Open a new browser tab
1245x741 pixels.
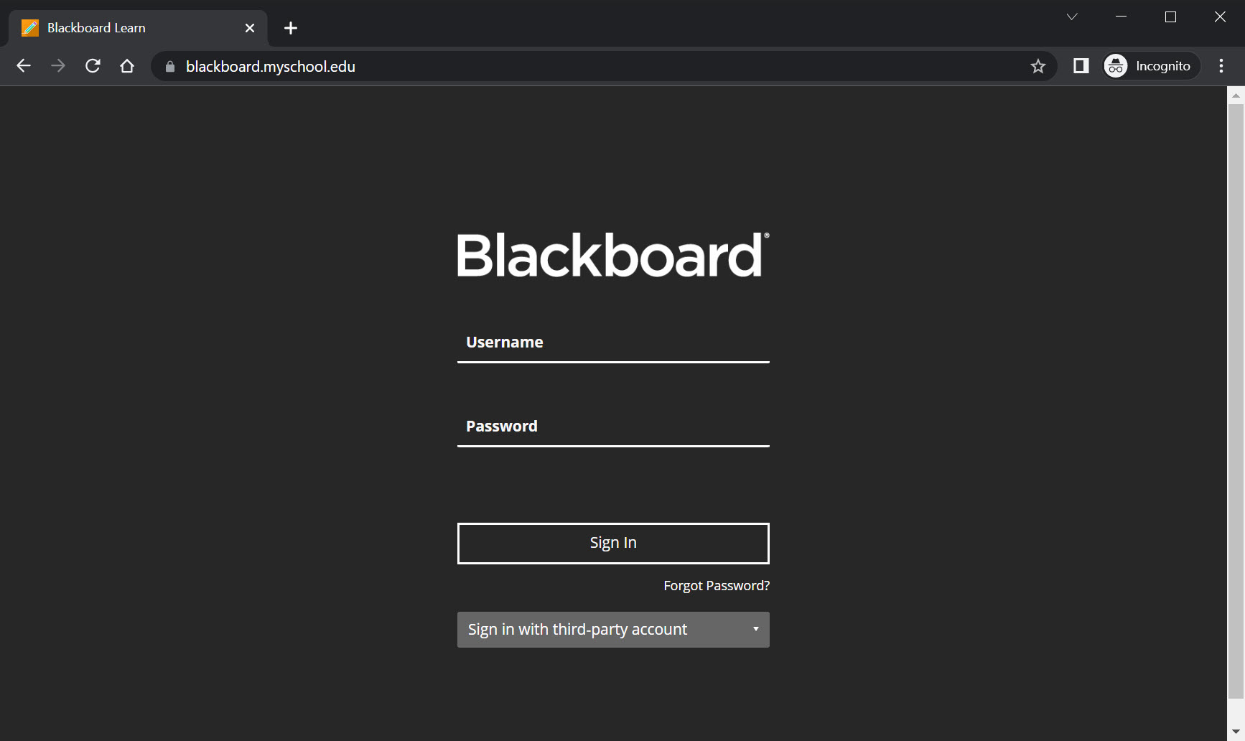click(290, 28)
